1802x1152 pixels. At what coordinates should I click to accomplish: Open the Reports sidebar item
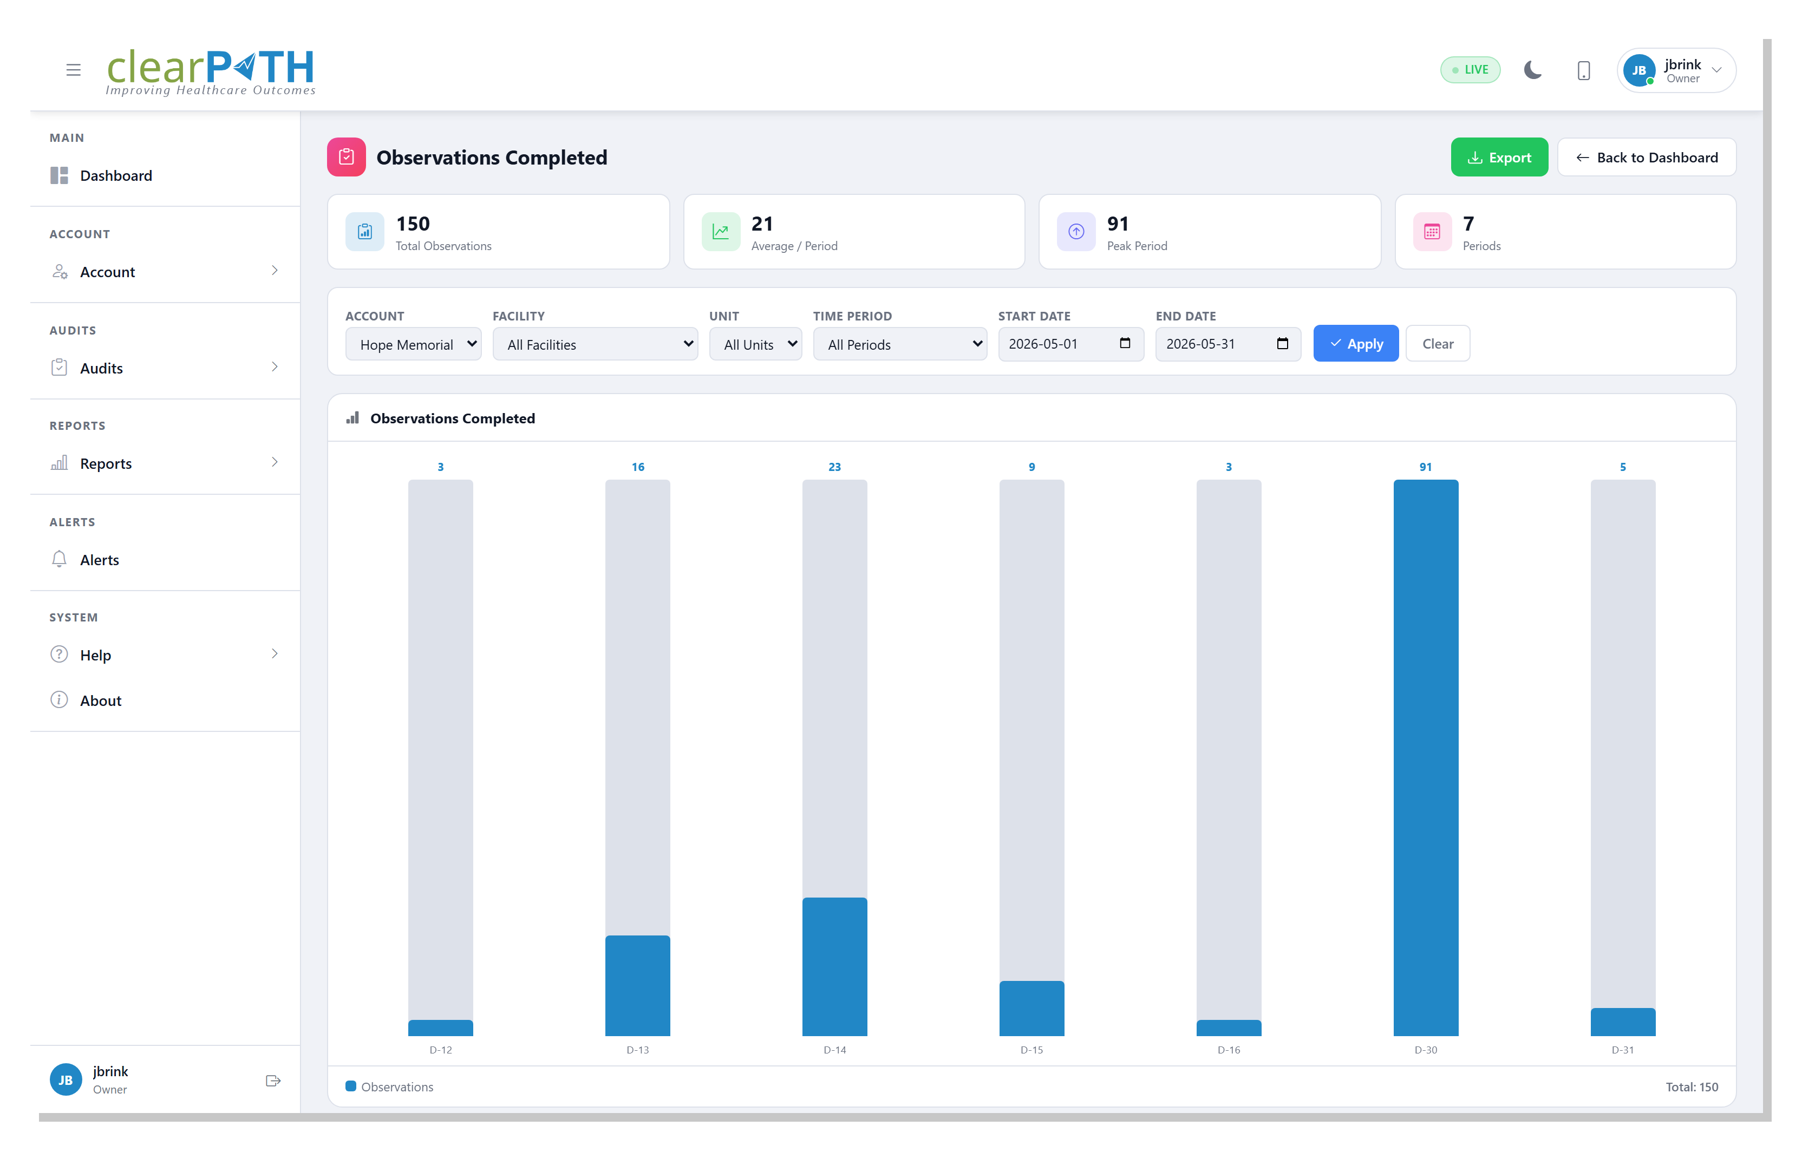(x=165, y=463)
